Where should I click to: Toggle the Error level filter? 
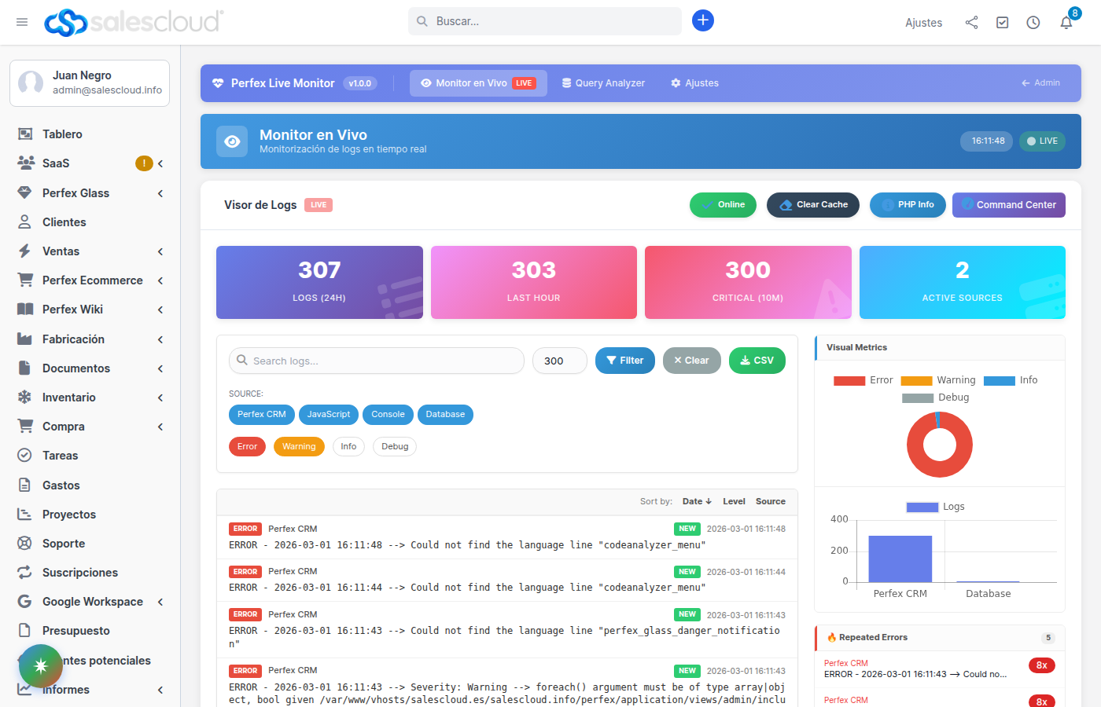(247, 446)
